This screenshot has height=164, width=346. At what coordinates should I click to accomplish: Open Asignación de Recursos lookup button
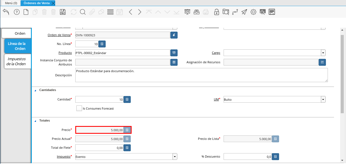click(322, 62)
